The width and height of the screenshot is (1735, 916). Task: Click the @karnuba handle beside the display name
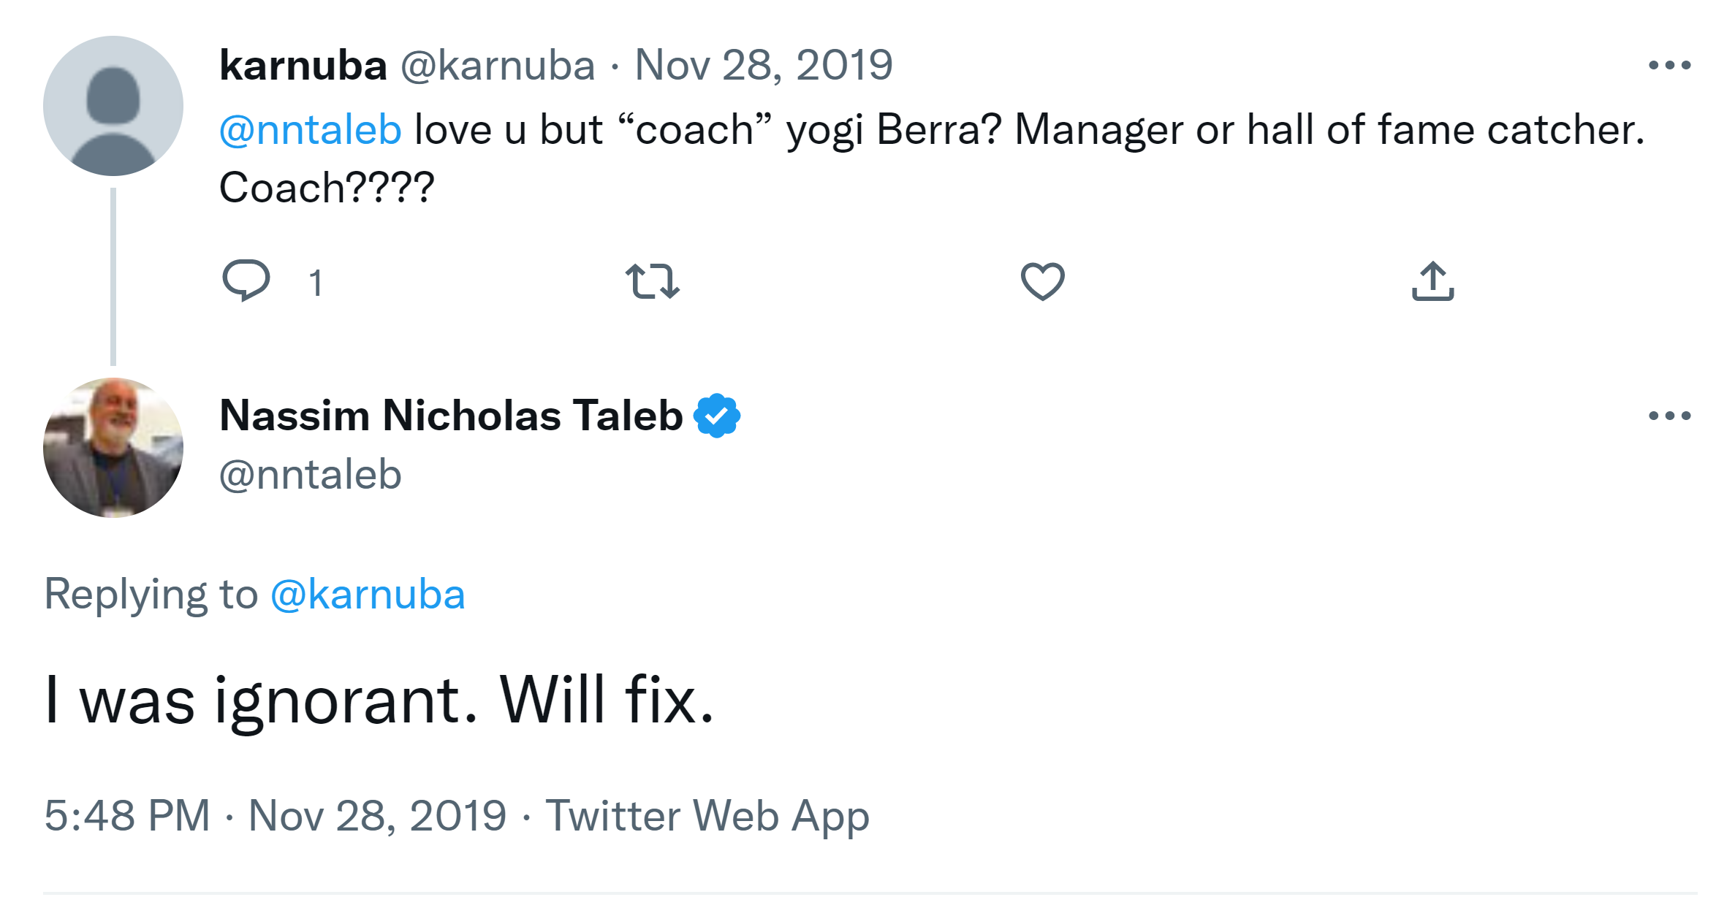coord(498,66)
